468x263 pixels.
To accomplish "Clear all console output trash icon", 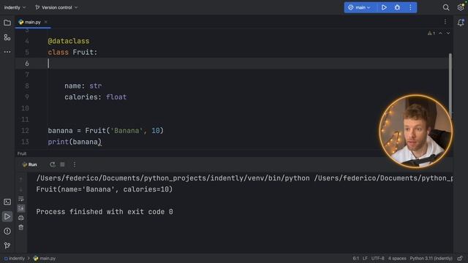I will [x=21, y=227].
